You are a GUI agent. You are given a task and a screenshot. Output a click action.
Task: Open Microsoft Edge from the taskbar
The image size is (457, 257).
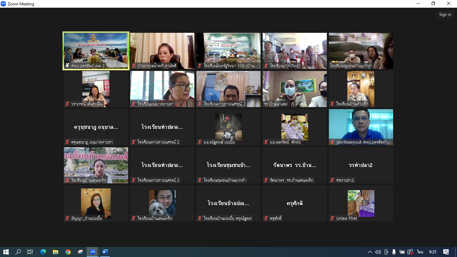43,252
